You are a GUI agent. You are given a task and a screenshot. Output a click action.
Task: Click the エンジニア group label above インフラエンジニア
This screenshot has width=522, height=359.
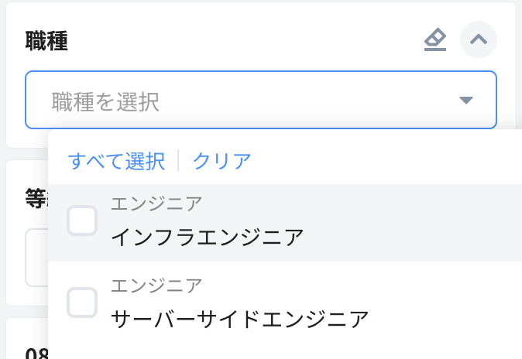156,203
